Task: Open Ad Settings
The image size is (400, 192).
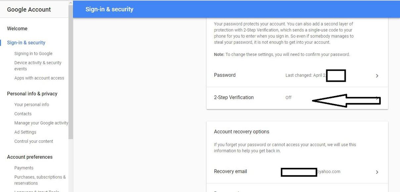Action: 25,132
